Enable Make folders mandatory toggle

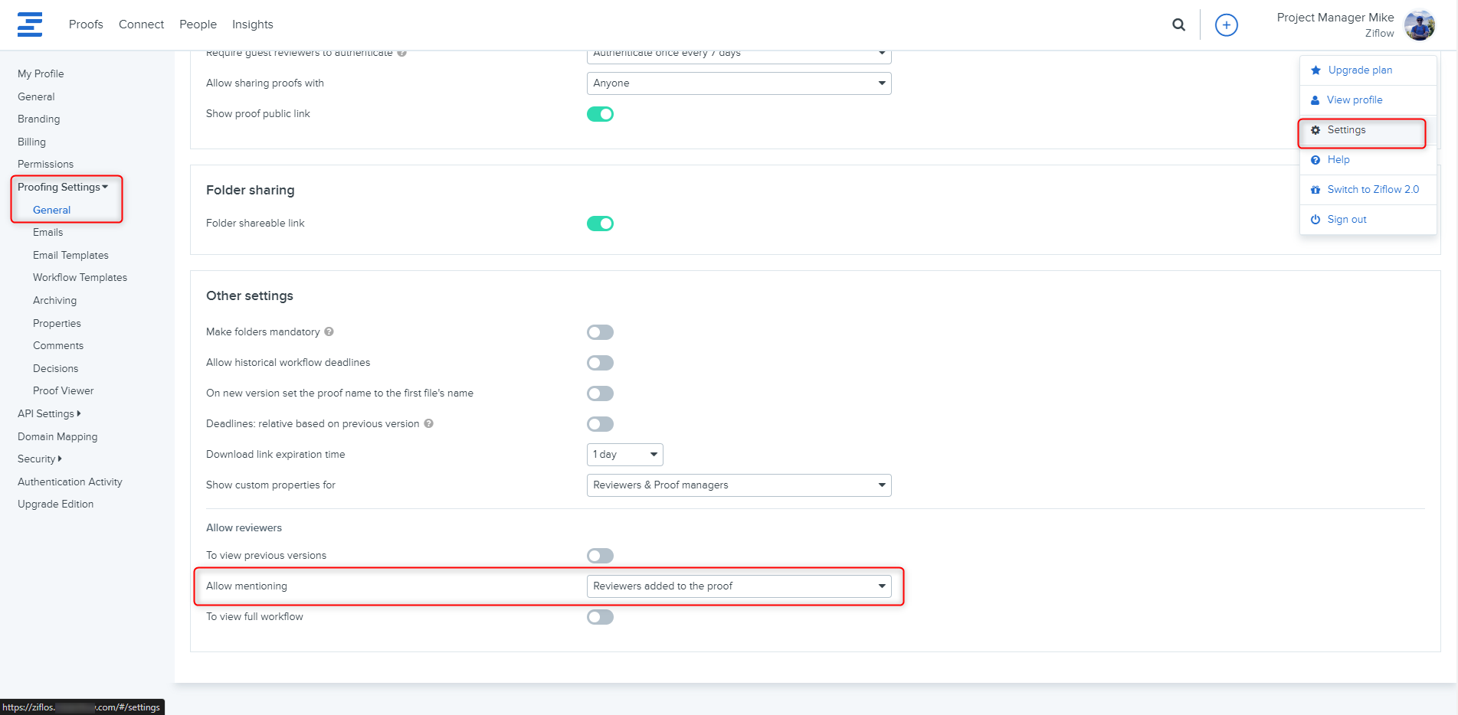[600, 332]
